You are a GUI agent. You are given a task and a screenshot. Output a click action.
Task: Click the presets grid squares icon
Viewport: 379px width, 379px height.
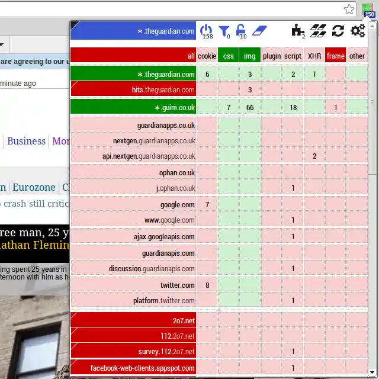tap(318, 31)
